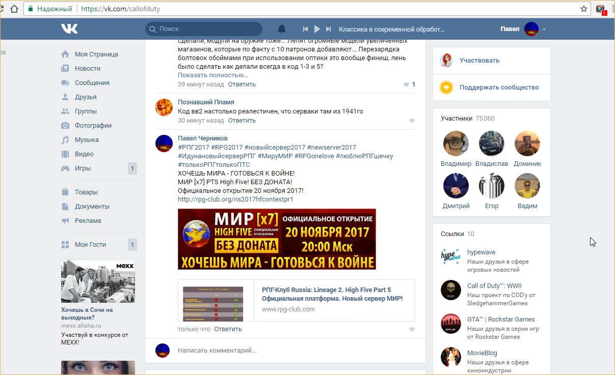Open Товары in sidebar
The width and height of the screenshot is (615, 375).
[x=86, y=192]
